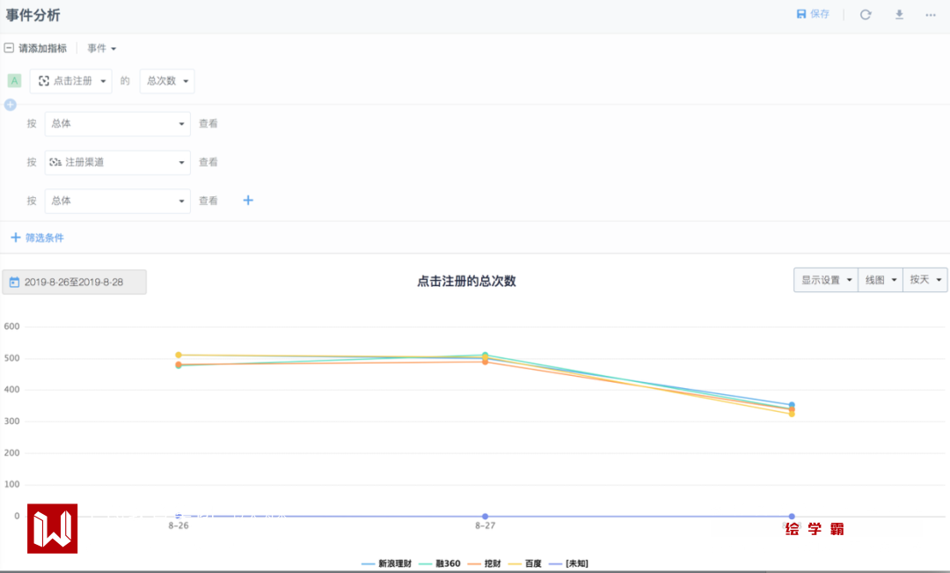Toggle 挖财 series in legend
950x573 pixels.
pyautogui.click(x=485, y=563)
